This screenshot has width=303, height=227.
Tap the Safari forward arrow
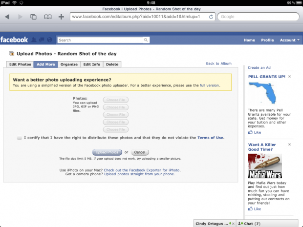coord(20,17)
